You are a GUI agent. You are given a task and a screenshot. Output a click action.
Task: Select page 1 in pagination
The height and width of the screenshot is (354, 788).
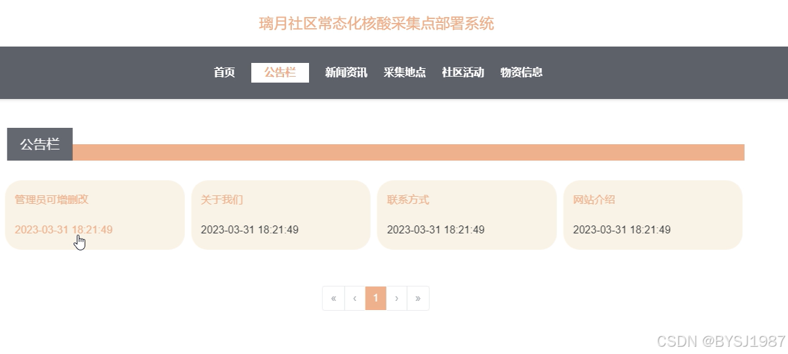376,298
